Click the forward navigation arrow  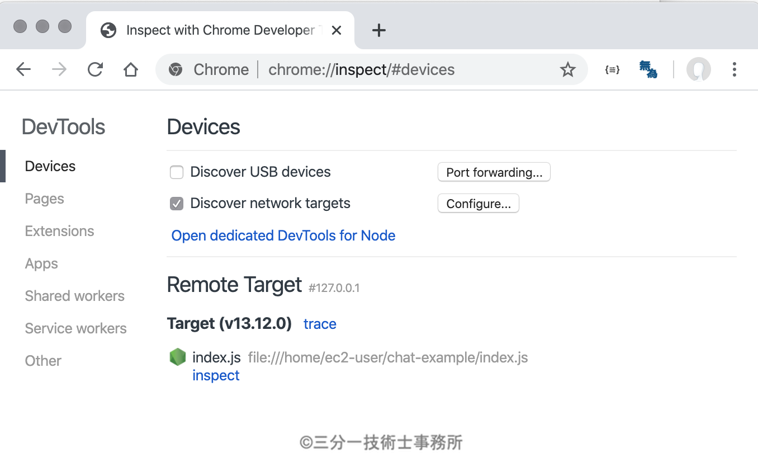click(59, 69)
